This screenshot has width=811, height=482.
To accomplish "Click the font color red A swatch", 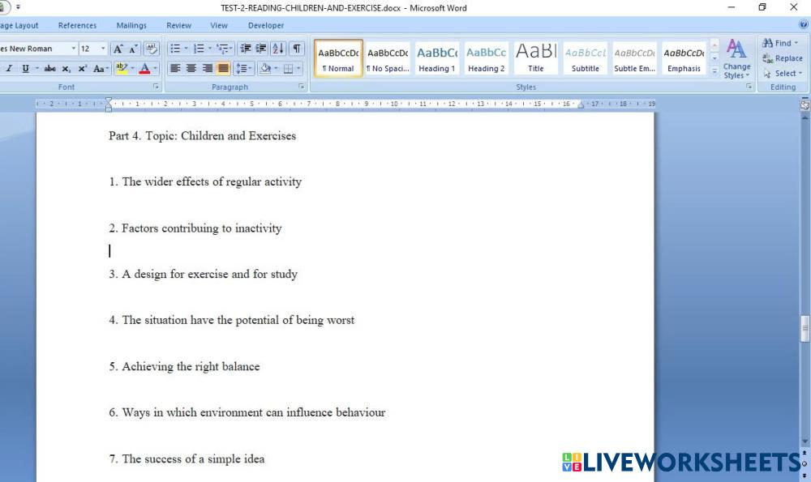I will pyautogui.click(x=145, y=69).
